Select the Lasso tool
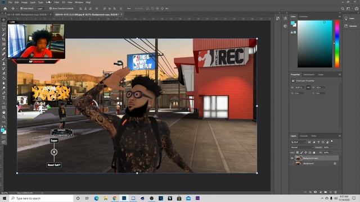The width and height of the screenshot is (360, 202). [4, 30]
